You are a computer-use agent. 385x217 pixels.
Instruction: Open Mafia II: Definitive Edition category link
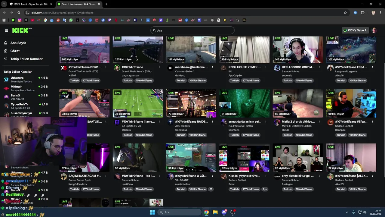tap(297, 126)
